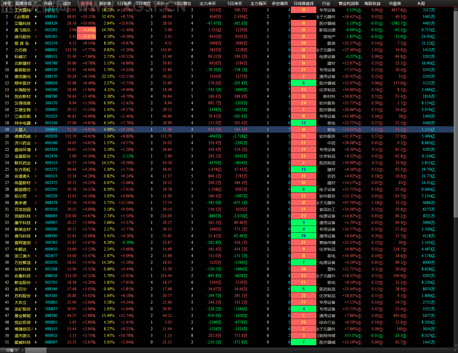Sort by the 换手率 column header

coord(105,3)
